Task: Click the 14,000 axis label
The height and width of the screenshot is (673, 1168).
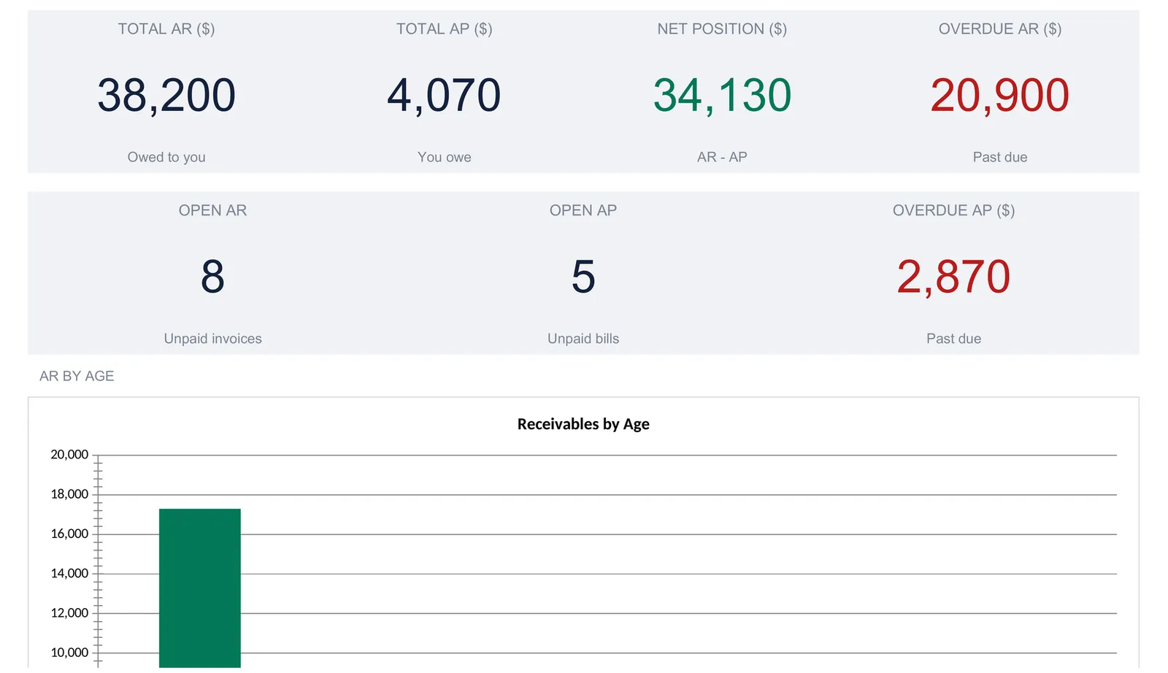Action: tap(69, 574)
